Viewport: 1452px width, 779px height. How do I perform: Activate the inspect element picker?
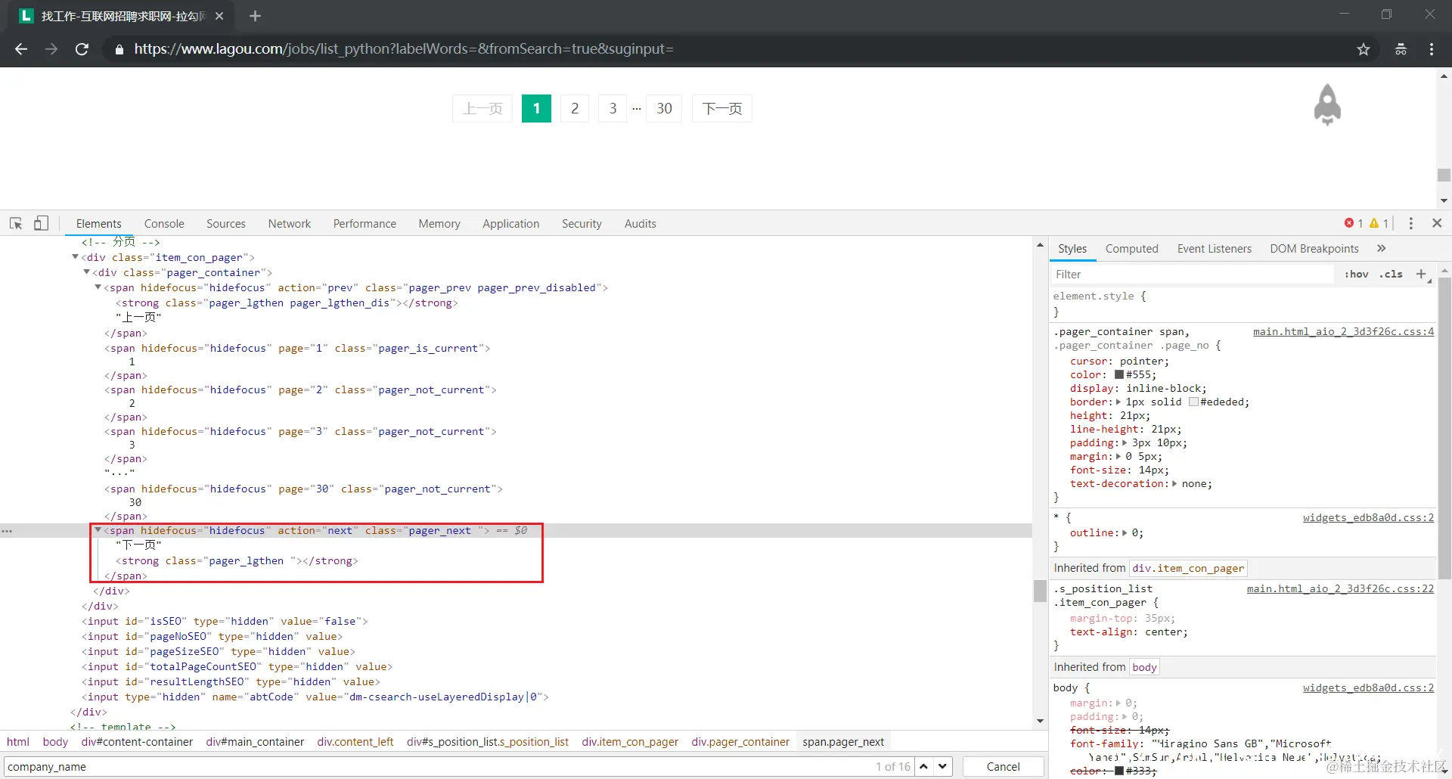click(16, 223)
